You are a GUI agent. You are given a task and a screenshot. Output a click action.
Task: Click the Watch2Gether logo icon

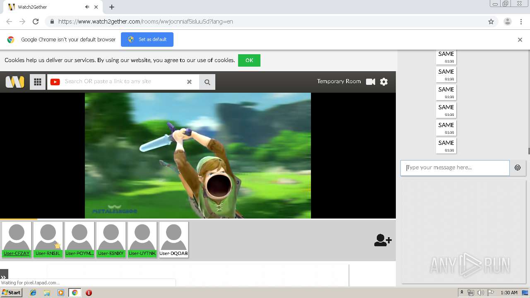tap(15, 82)
